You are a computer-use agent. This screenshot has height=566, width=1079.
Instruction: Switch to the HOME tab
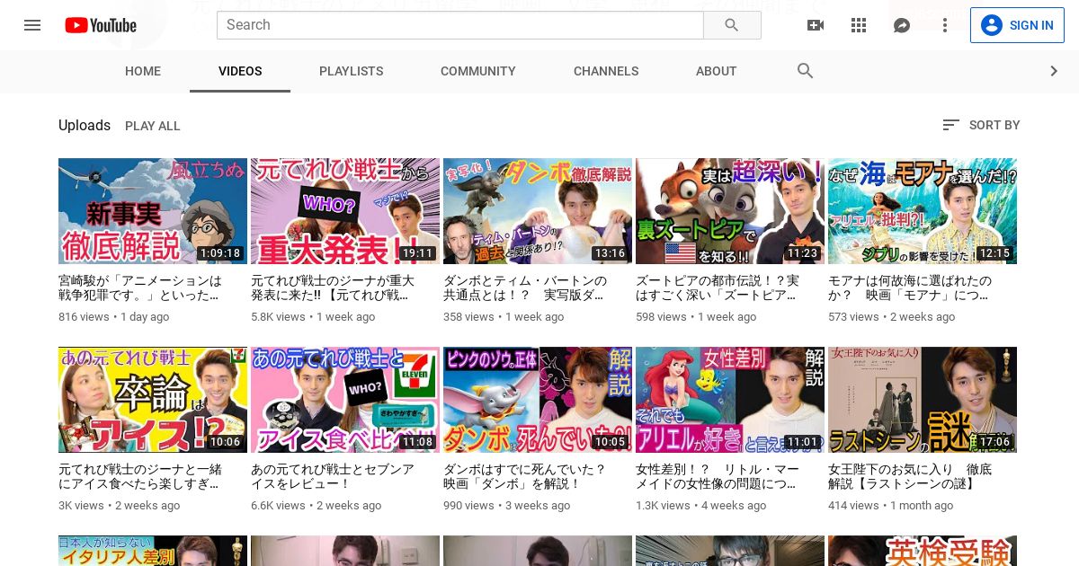[143, 71]
